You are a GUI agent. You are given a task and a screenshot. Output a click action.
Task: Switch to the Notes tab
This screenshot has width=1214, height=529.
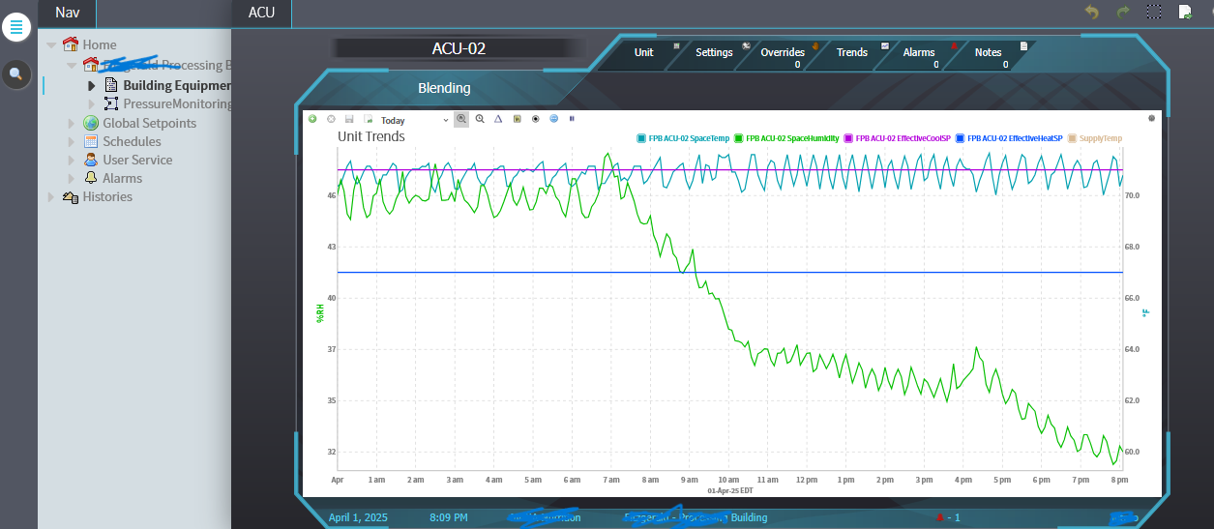(x=989, y=52)
